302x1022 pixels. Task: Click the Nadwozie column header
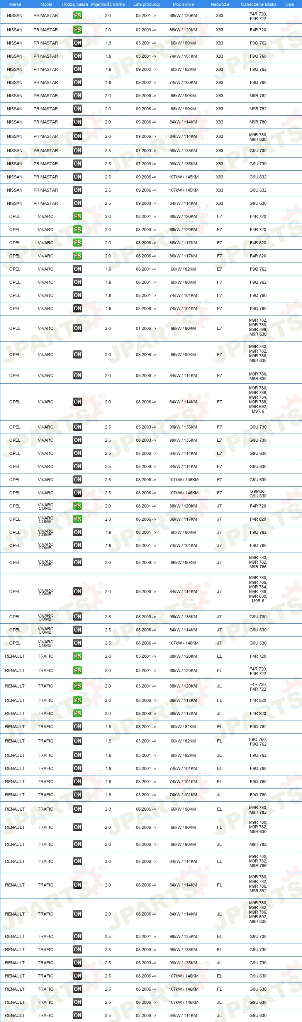220,4
